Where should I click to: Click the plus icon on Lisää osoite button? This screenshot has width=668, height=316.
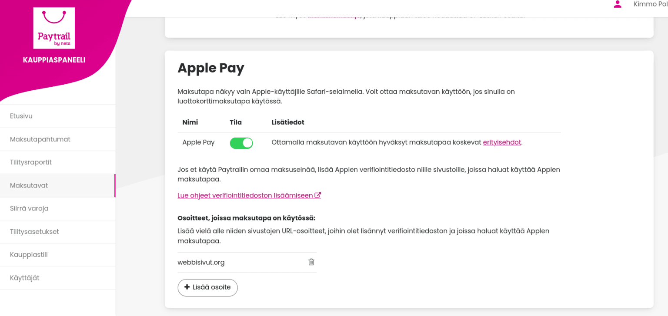click(187, 287)
